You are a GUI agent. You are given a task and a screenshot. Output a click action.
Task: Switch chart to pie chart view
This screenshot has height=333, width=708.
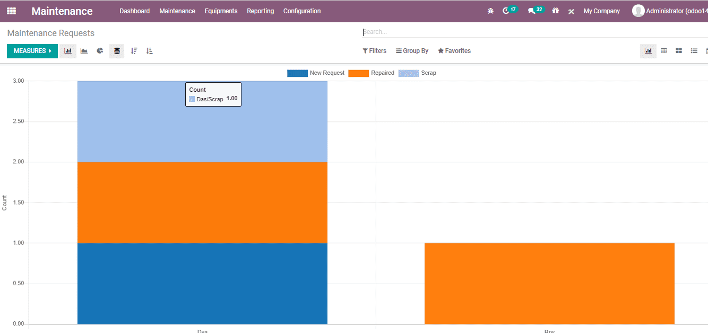coord(100,51)
